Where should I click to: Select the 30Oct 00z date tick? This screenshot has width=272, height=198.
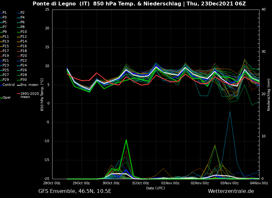[111, 183]
